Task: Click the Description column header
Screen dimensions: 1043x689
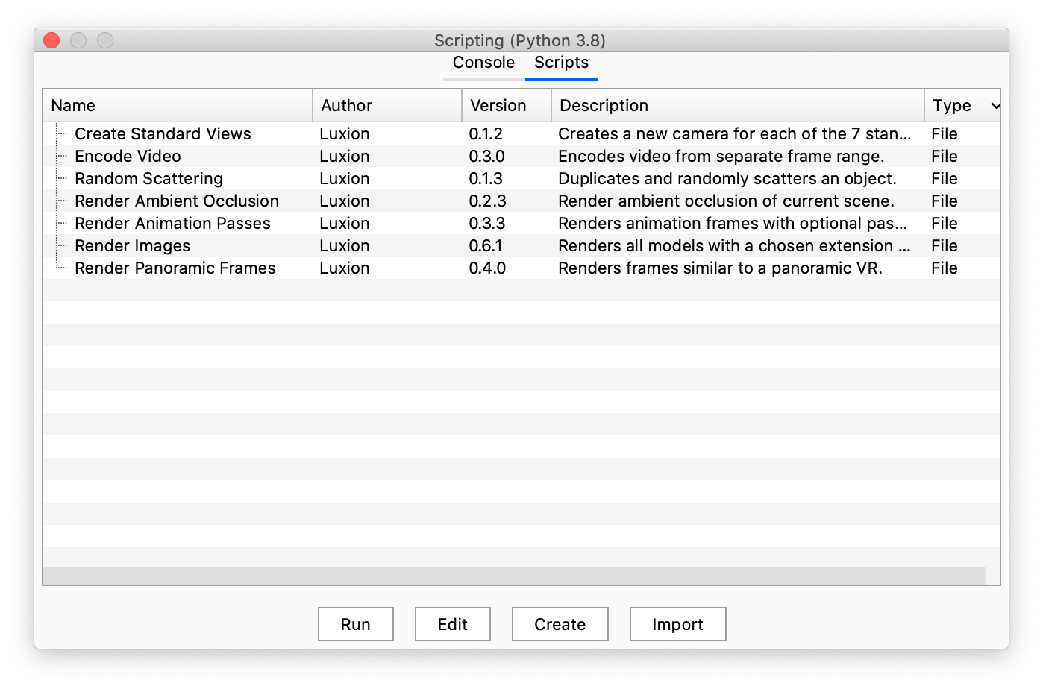Action: coord(604,105)
